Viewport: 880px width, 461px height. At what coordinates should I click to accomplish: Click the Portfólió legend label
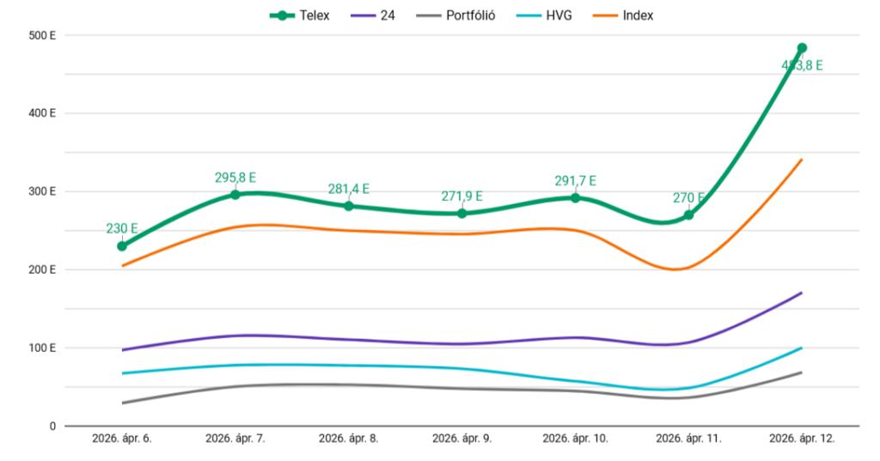point(470,15)
